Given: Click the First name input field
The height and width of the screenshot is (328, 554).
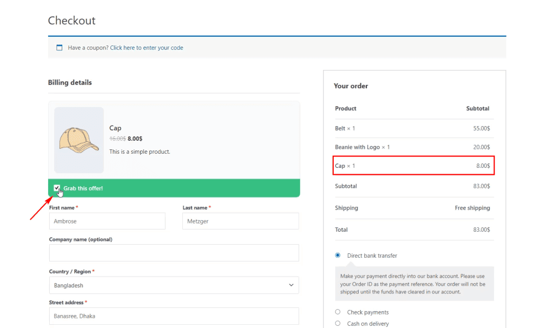Looking at the screenshot, I should pos(107,221).
